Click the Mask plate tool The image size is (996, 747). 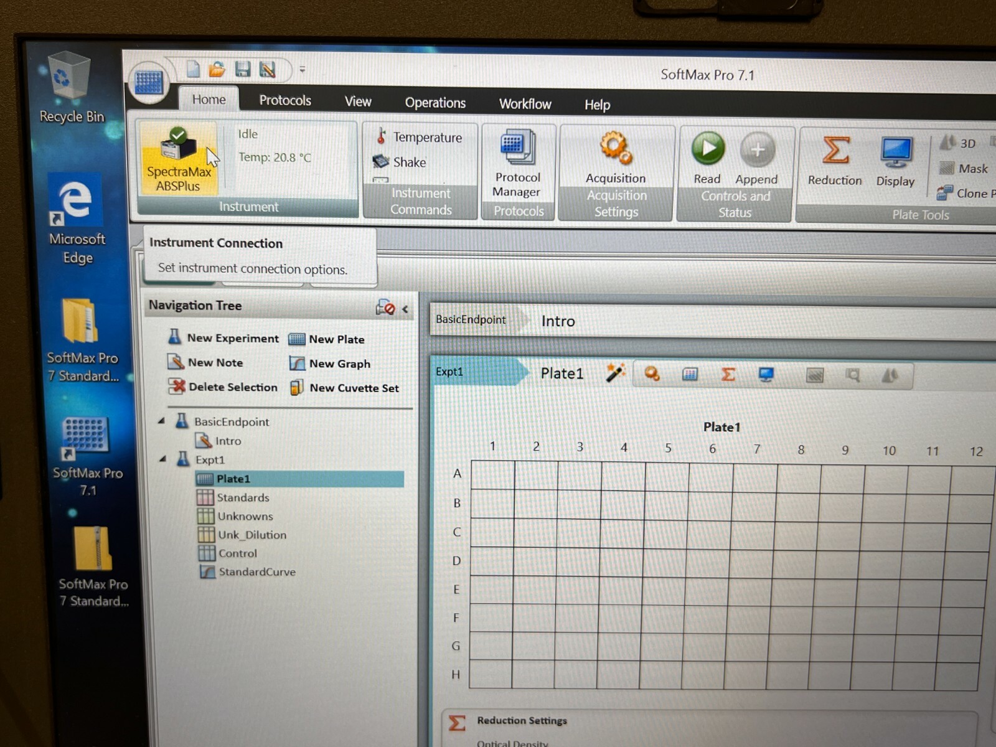(963, 168)
